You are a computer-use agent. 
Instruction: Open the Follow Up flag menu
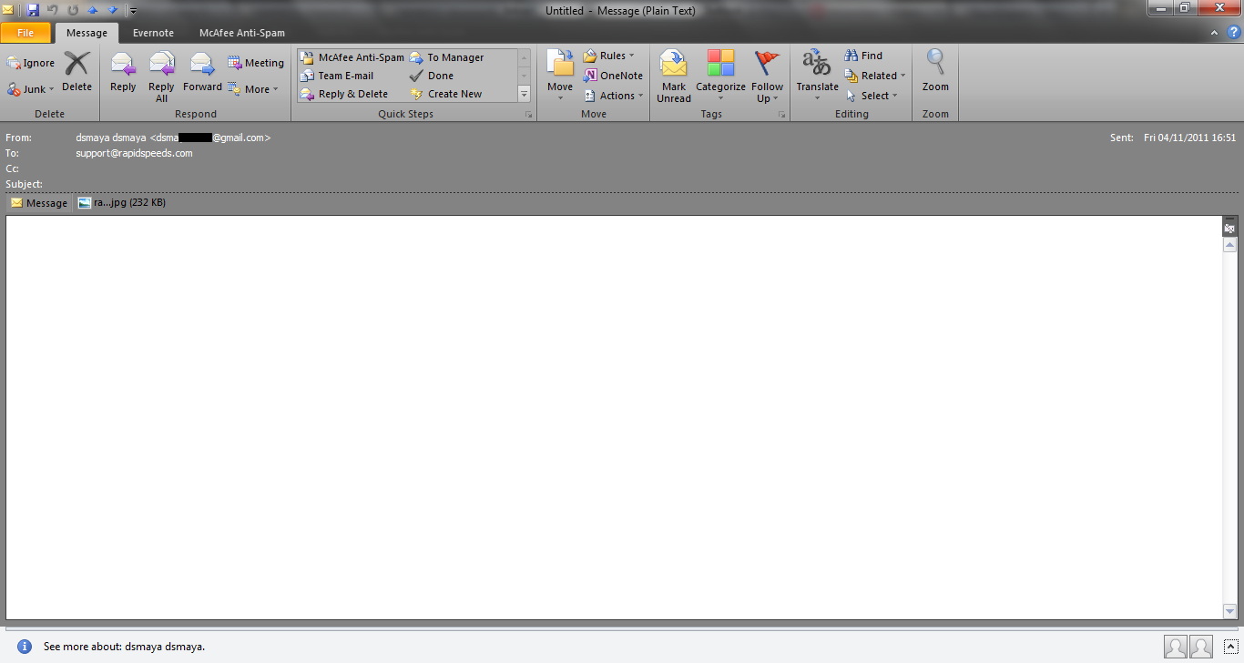pos(767,76)
